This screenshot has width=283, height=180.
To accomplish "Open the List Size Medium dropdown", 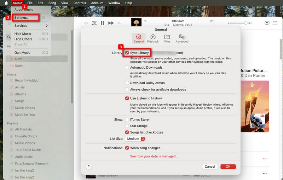I will (135, 139).
